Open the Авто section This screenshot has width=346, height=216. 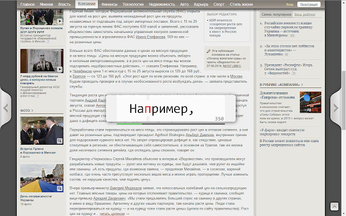point(184,4)
